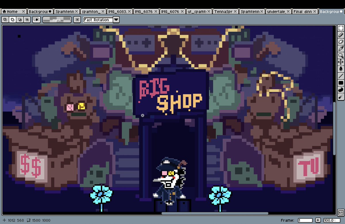Click the plus button next to Frame field

318,220
